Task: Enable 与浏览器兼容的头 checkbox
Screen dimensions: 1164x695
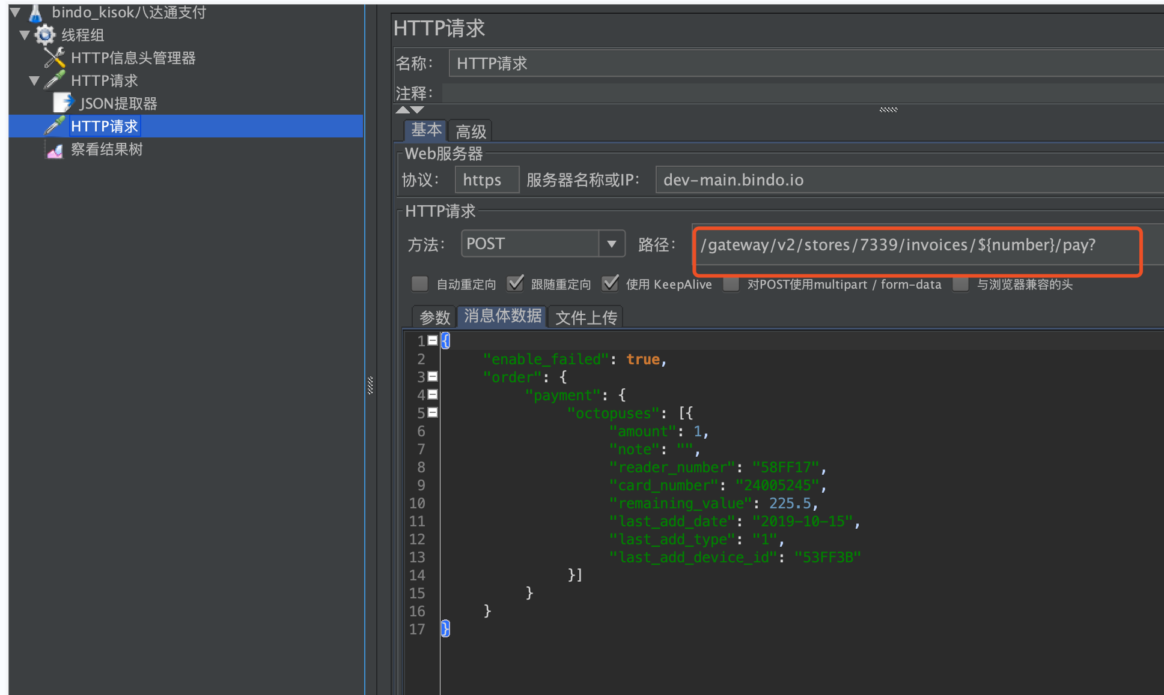Action: tap(961, 284)
